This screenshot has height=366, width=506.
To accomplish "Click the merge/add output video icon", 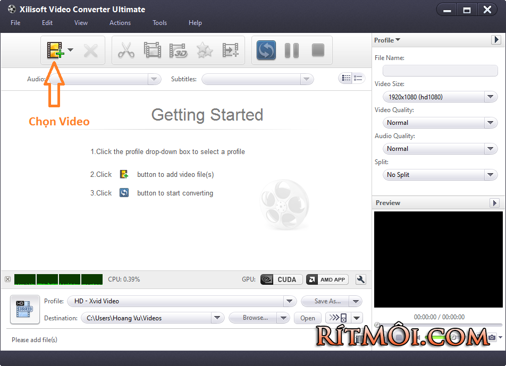I will (231, 50).
